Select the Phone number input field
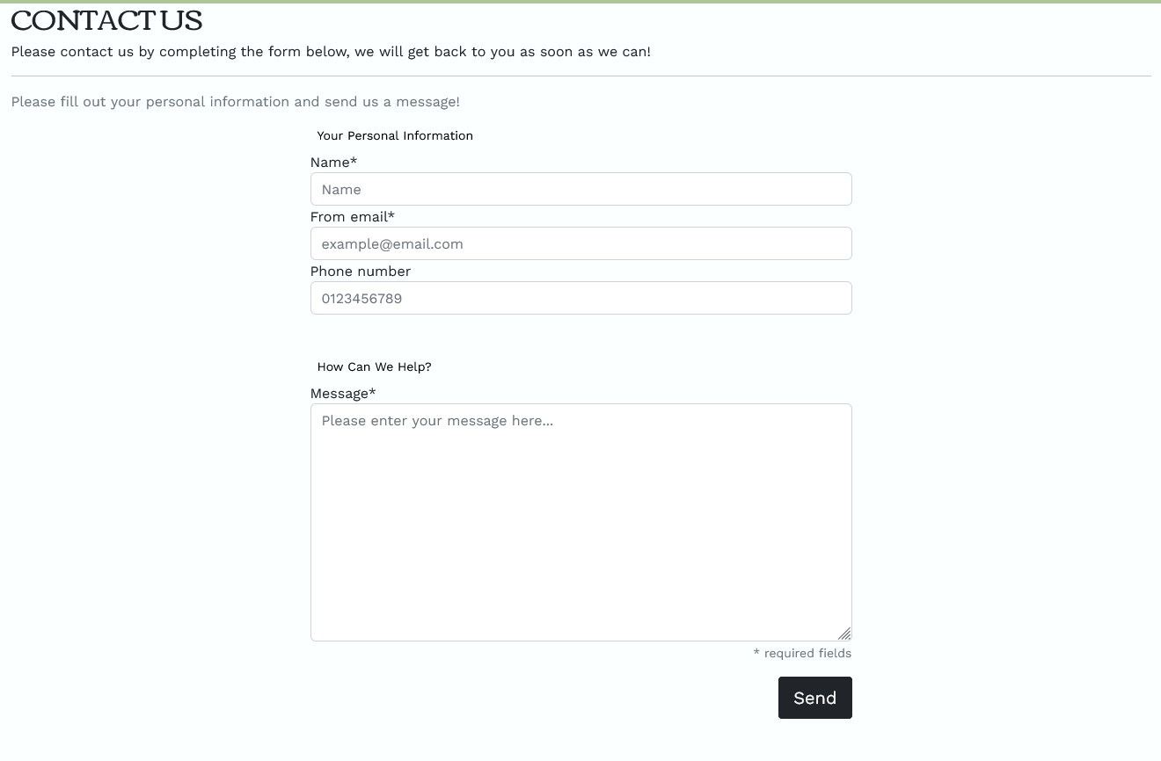 (x=580, y=298)
